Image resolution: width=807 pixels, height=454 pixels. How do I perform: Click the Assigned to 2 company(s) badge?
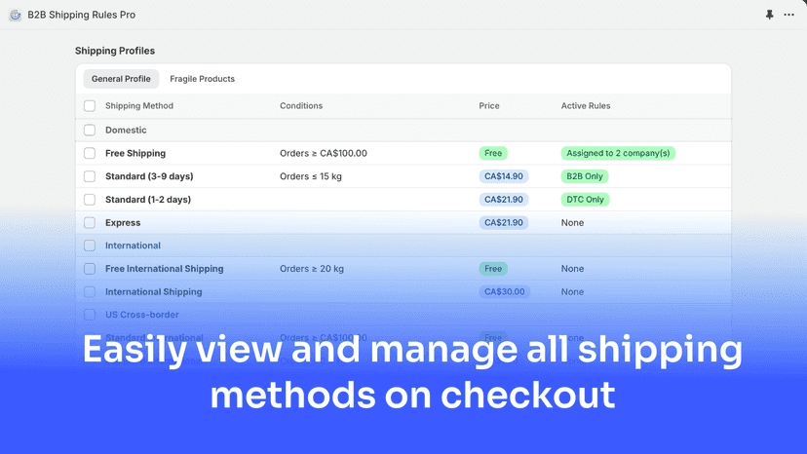(x=618, y=153)
